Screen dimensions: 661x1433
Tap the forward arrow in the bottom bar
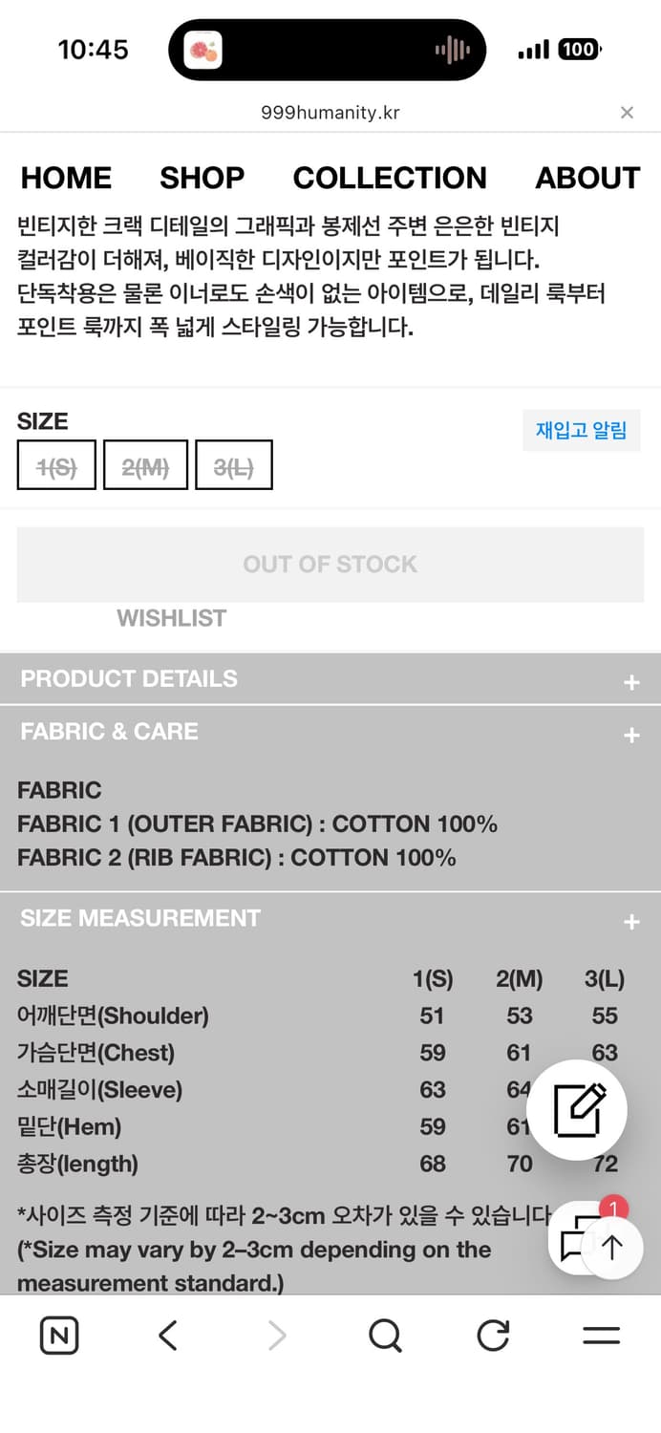click(277, 1336)
